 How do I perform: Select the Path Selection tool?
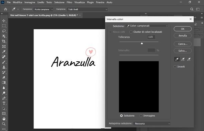click(4, 108)
